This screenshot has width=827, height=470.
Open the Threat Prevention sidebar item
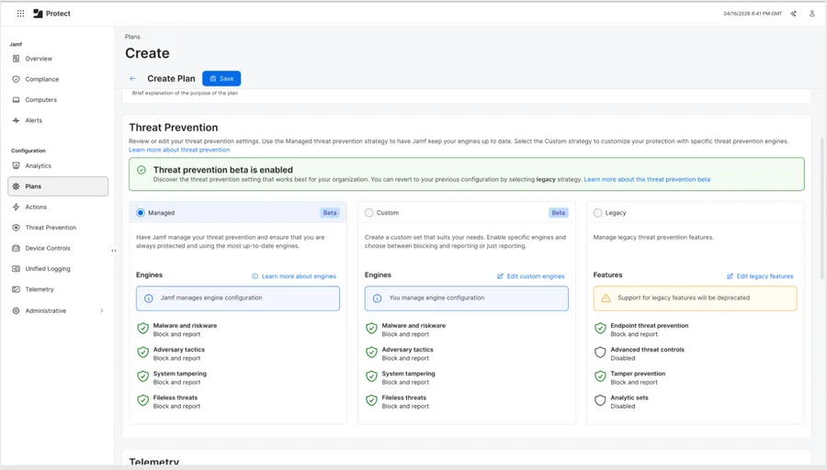click(x=51, y=228)
